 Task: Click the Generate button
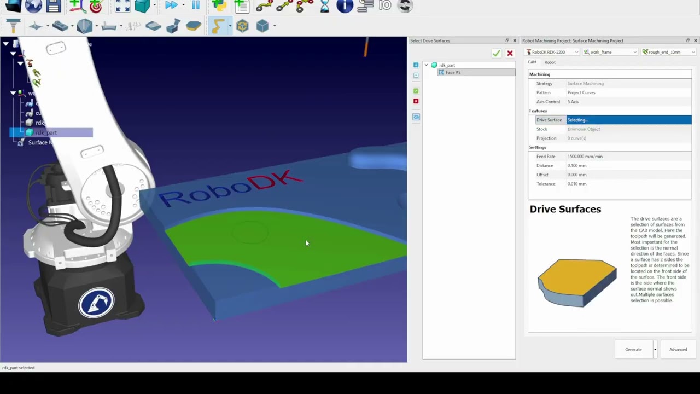[x=633, y=350]
